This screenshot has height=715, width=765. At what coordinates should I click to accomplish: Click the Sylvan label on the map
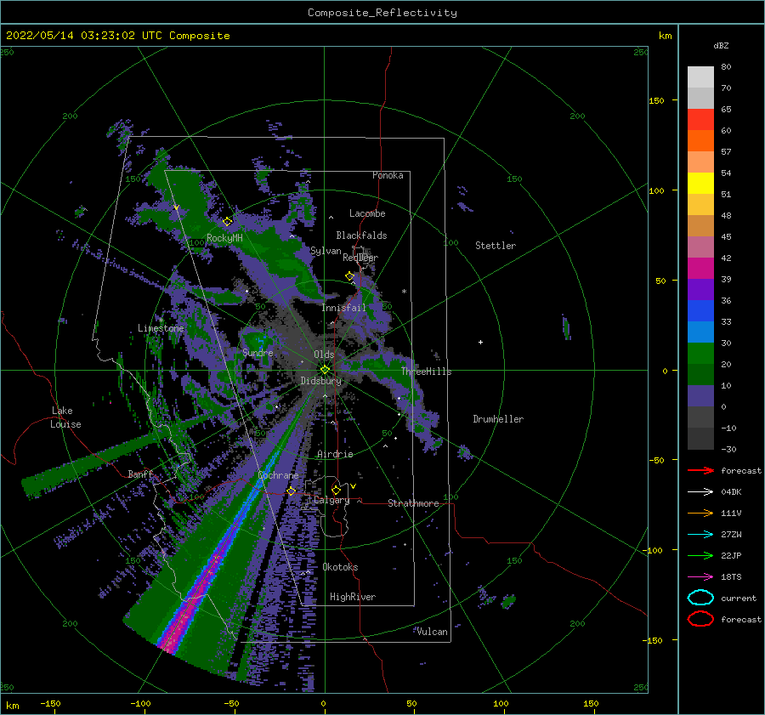(326, 251)
